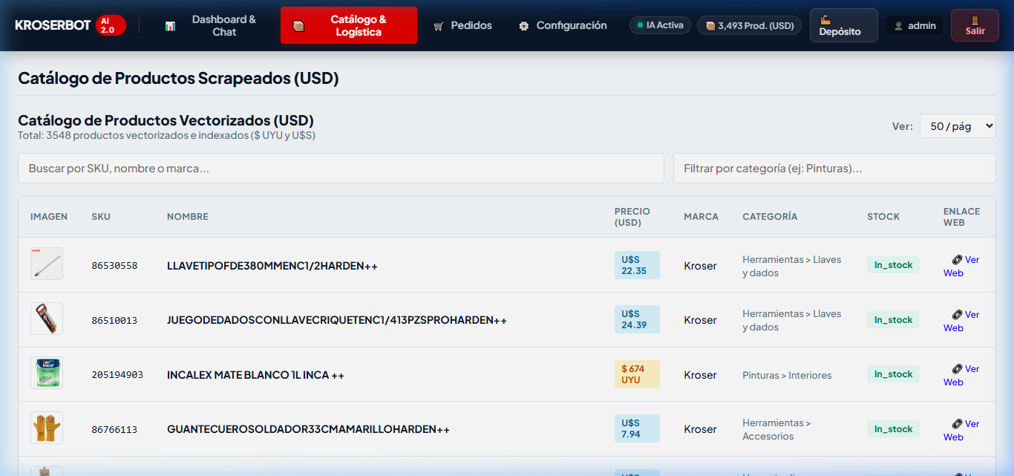Viewport: 1014px width, 476px height.
Task: Select the Catálogo & Logística tab
Action: pos(349,25)
